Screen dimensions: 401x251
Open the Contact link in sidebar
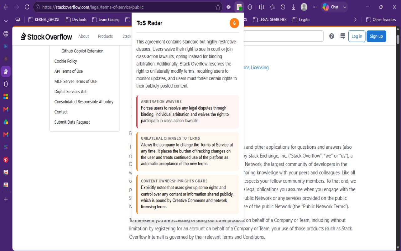61,112
